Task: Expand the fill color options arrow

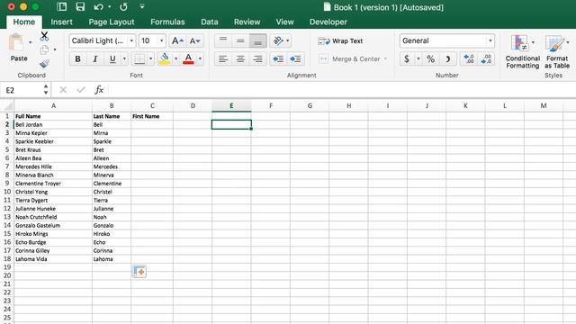Action: [x=175, y=58]
